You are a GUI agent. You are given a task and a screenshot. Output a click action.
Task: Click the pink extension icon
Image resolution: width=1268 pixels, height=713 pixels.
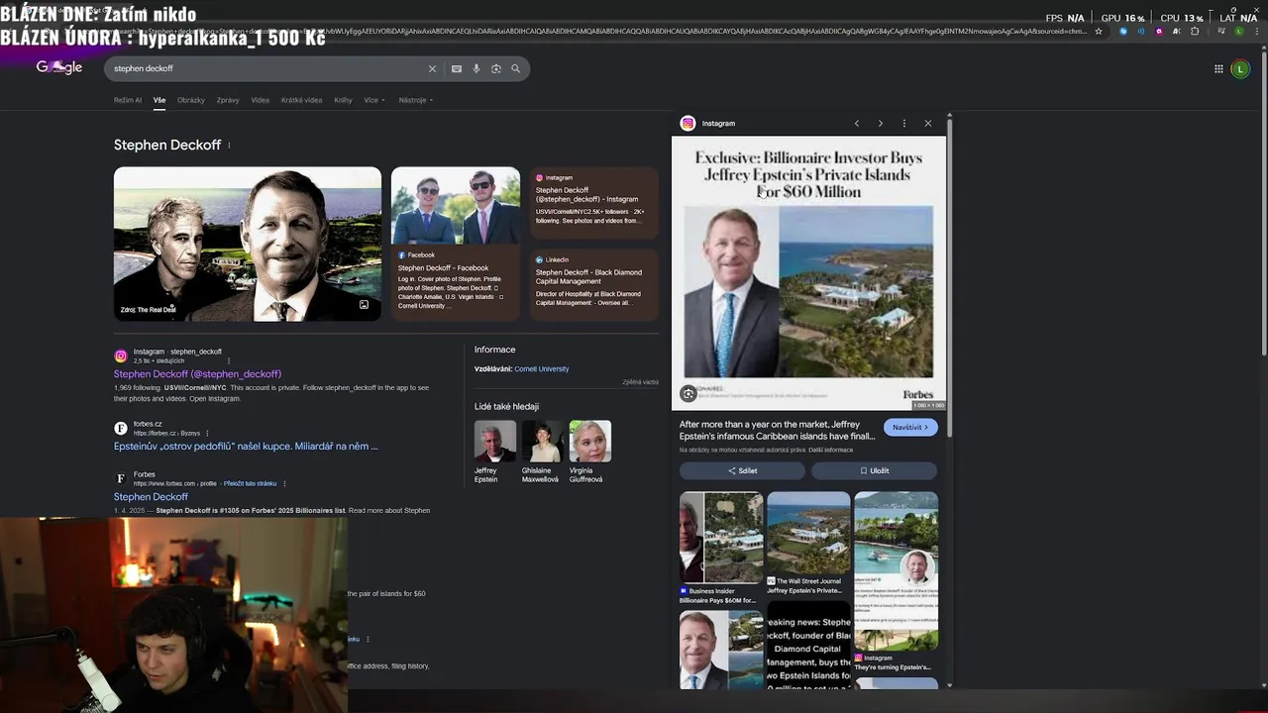click(1159, 31)
